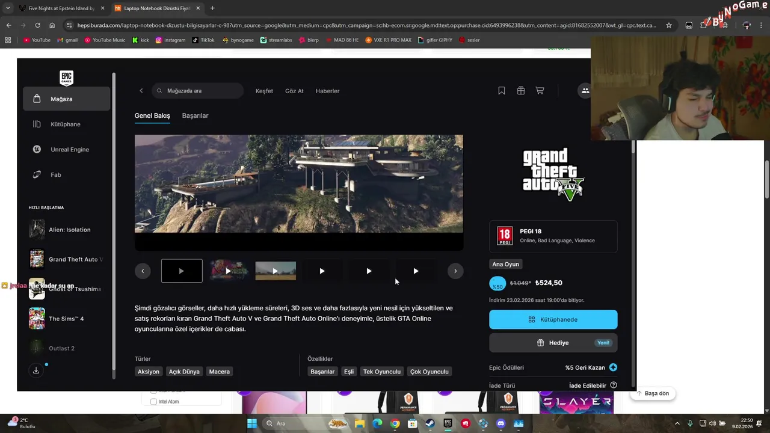Switch to Başarılar tab

point(195,115)
